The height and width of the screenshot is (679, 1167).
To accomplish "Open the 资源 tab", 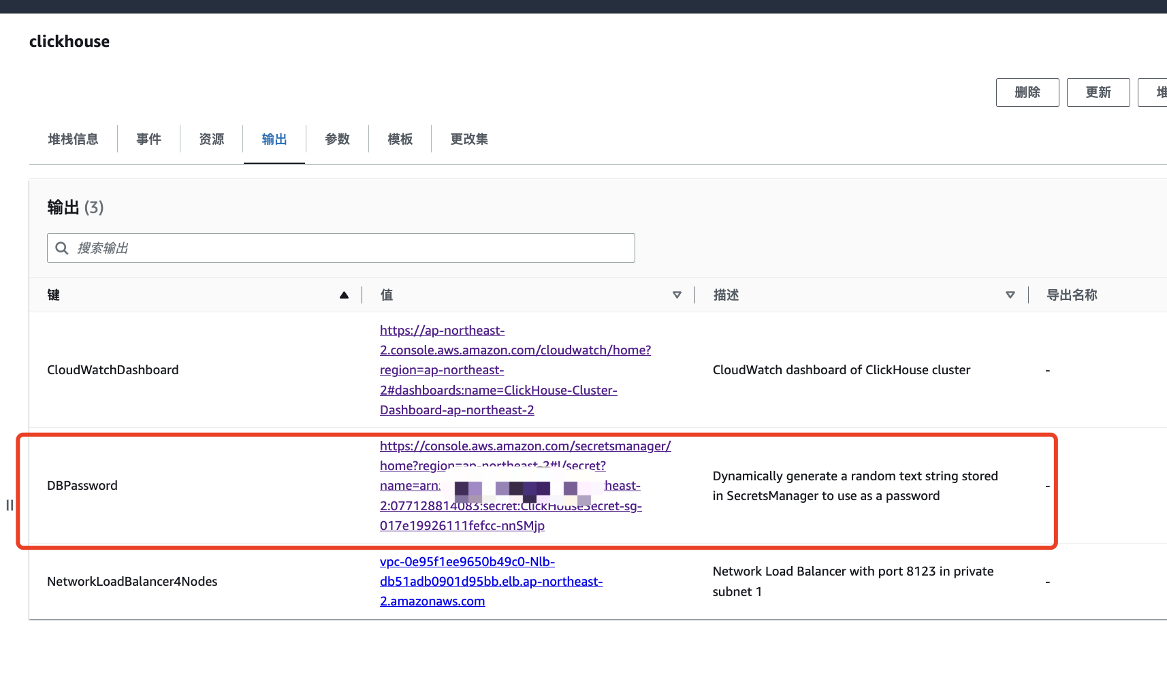I will click(211, 139).
